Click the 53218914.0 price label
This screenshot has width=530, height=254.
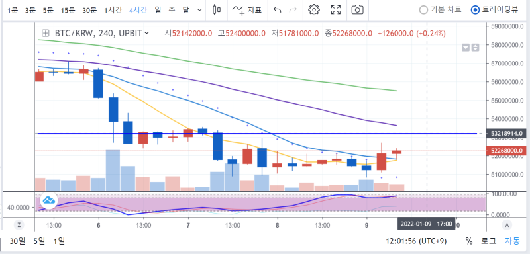point(506,134)
